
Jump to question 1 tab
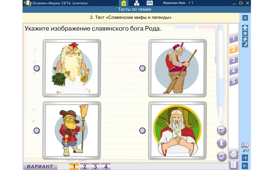(x=234, y=39)
